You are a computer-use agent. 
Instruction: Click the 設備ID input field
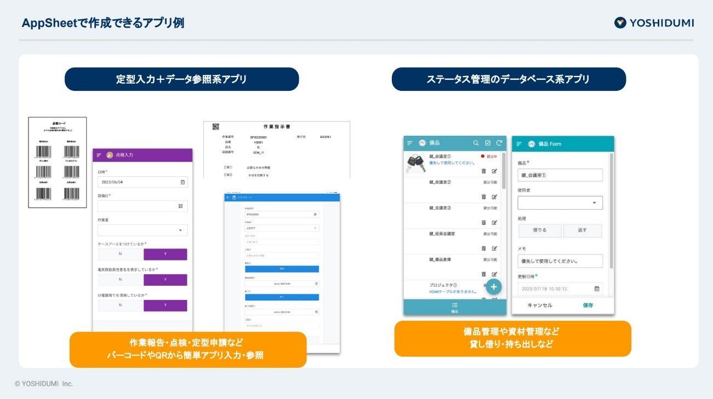(x=142, y=206)
